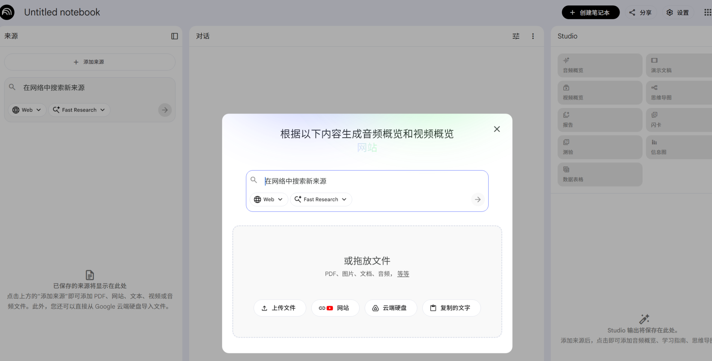Click the Studio panel heading

[x=567, y=36]
